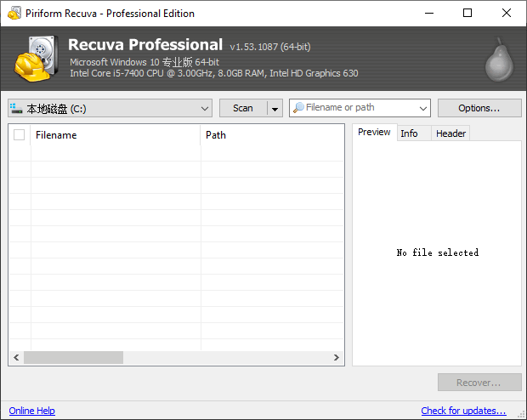The height and width of the screenshot is (420, 527).
Task: Focus the Filename or path search field
Action: tap(360, 108)
